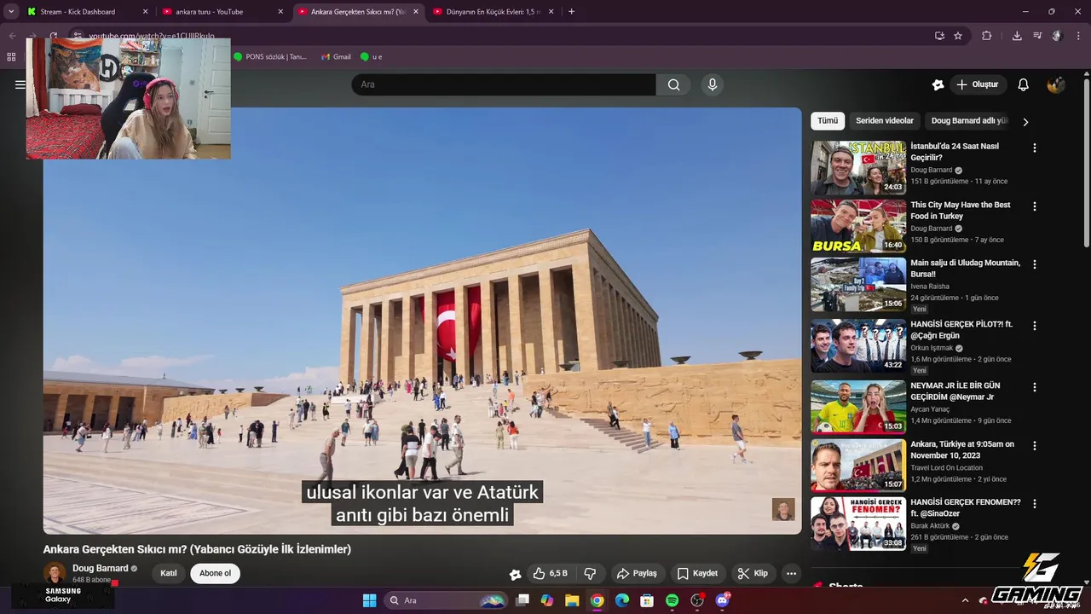Open Chrome media control icon
This screenshot has width=1091, height=614.
1037,36
